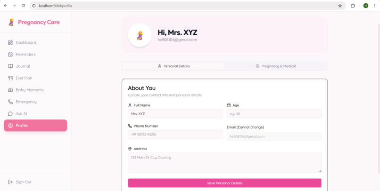Open the Chrome three-dot menu
This screenshot has height=191, width=380.
point(375,6)
